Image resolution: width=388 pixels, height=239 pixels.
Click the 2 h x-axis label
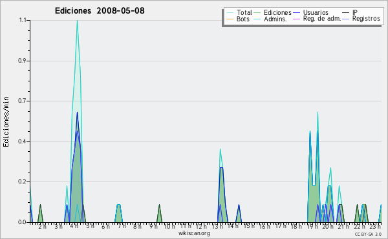[42, 227]
